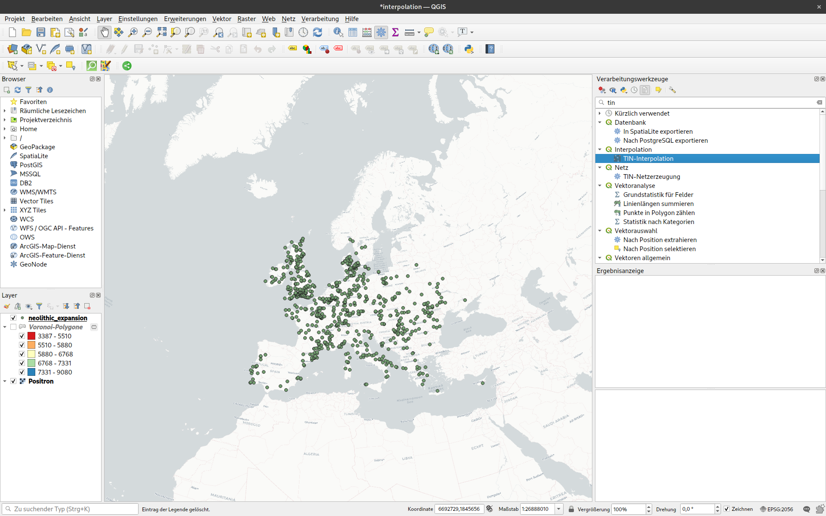
Task: Click the Identify Features tool icon
Action: pos(338,32)
